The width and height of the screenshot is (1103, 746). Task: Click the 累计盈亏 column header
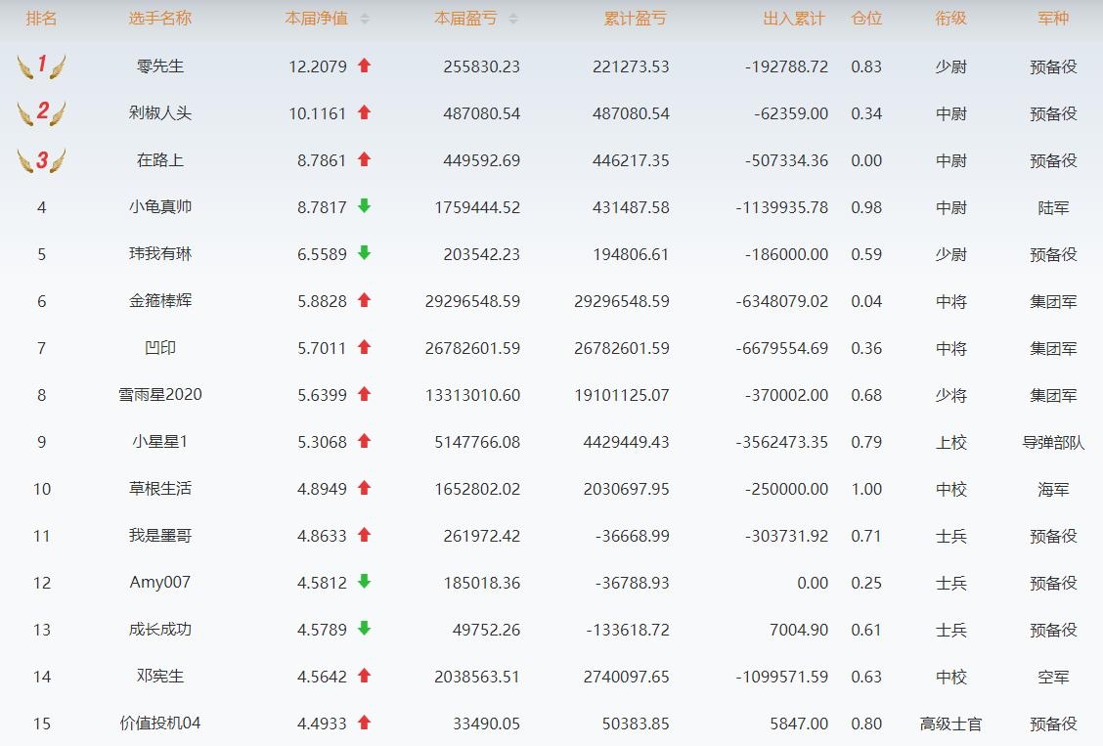coord(636,19)
